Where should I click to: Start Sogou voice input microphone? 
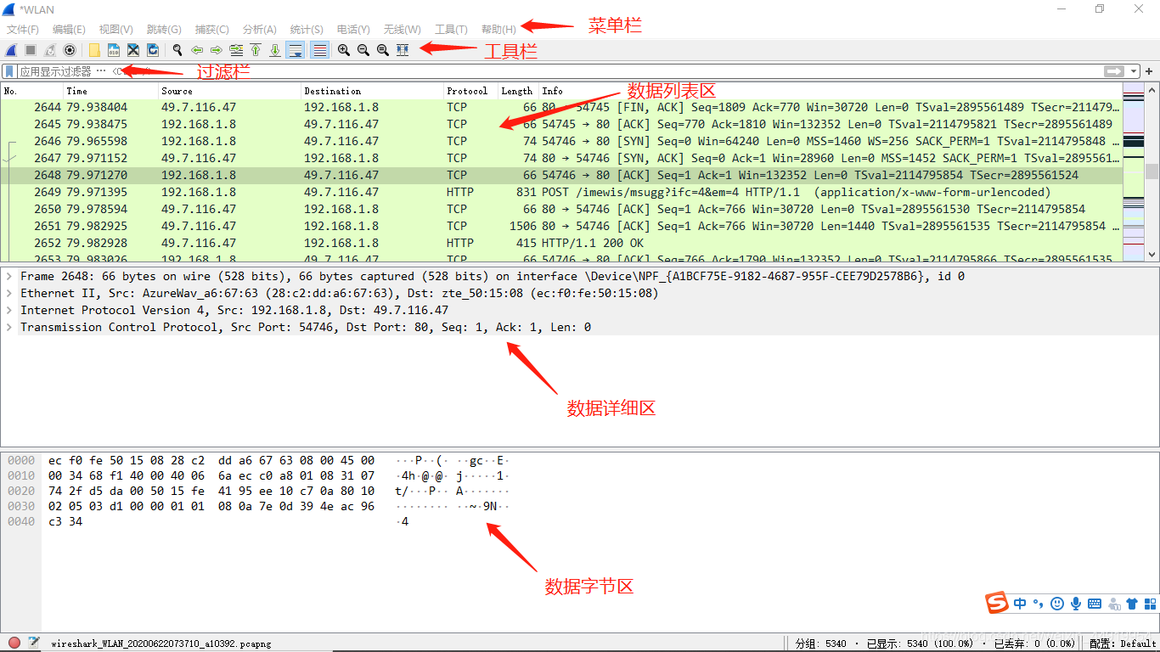pyautogui.click(x=1076, y=604)
